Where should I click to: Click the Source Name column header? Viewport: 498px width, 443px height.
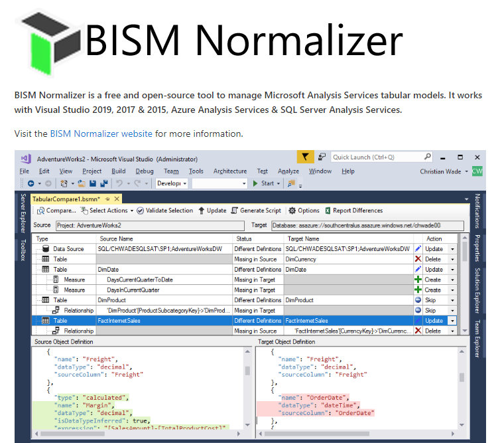click(164, 239)
